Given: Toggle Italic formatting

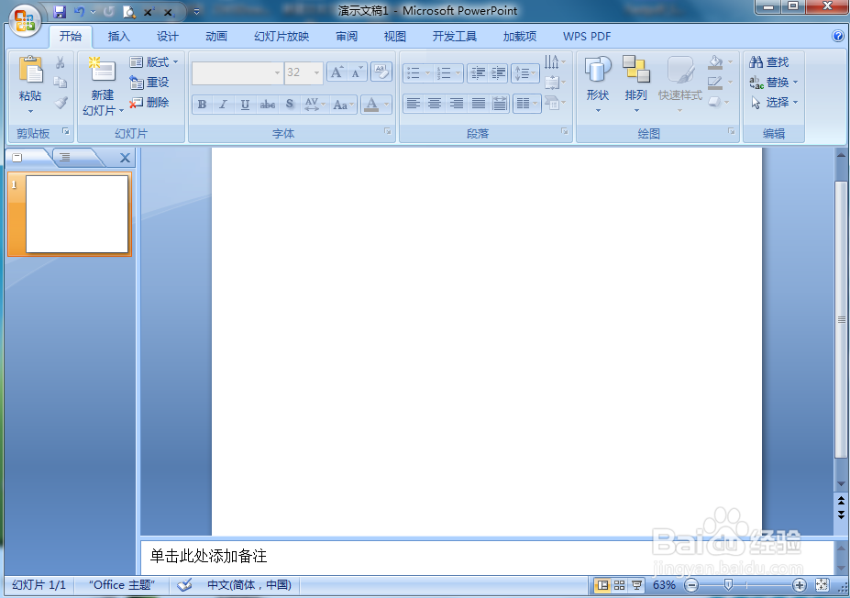Looking at the screenshot, I should (x=224, y=104).
